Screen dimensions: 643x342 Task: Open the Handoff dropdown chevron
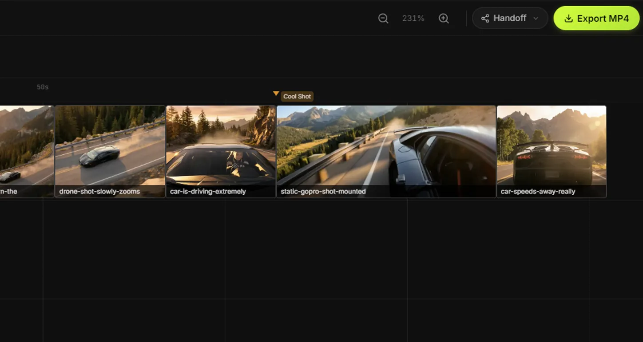click(535, 19)
